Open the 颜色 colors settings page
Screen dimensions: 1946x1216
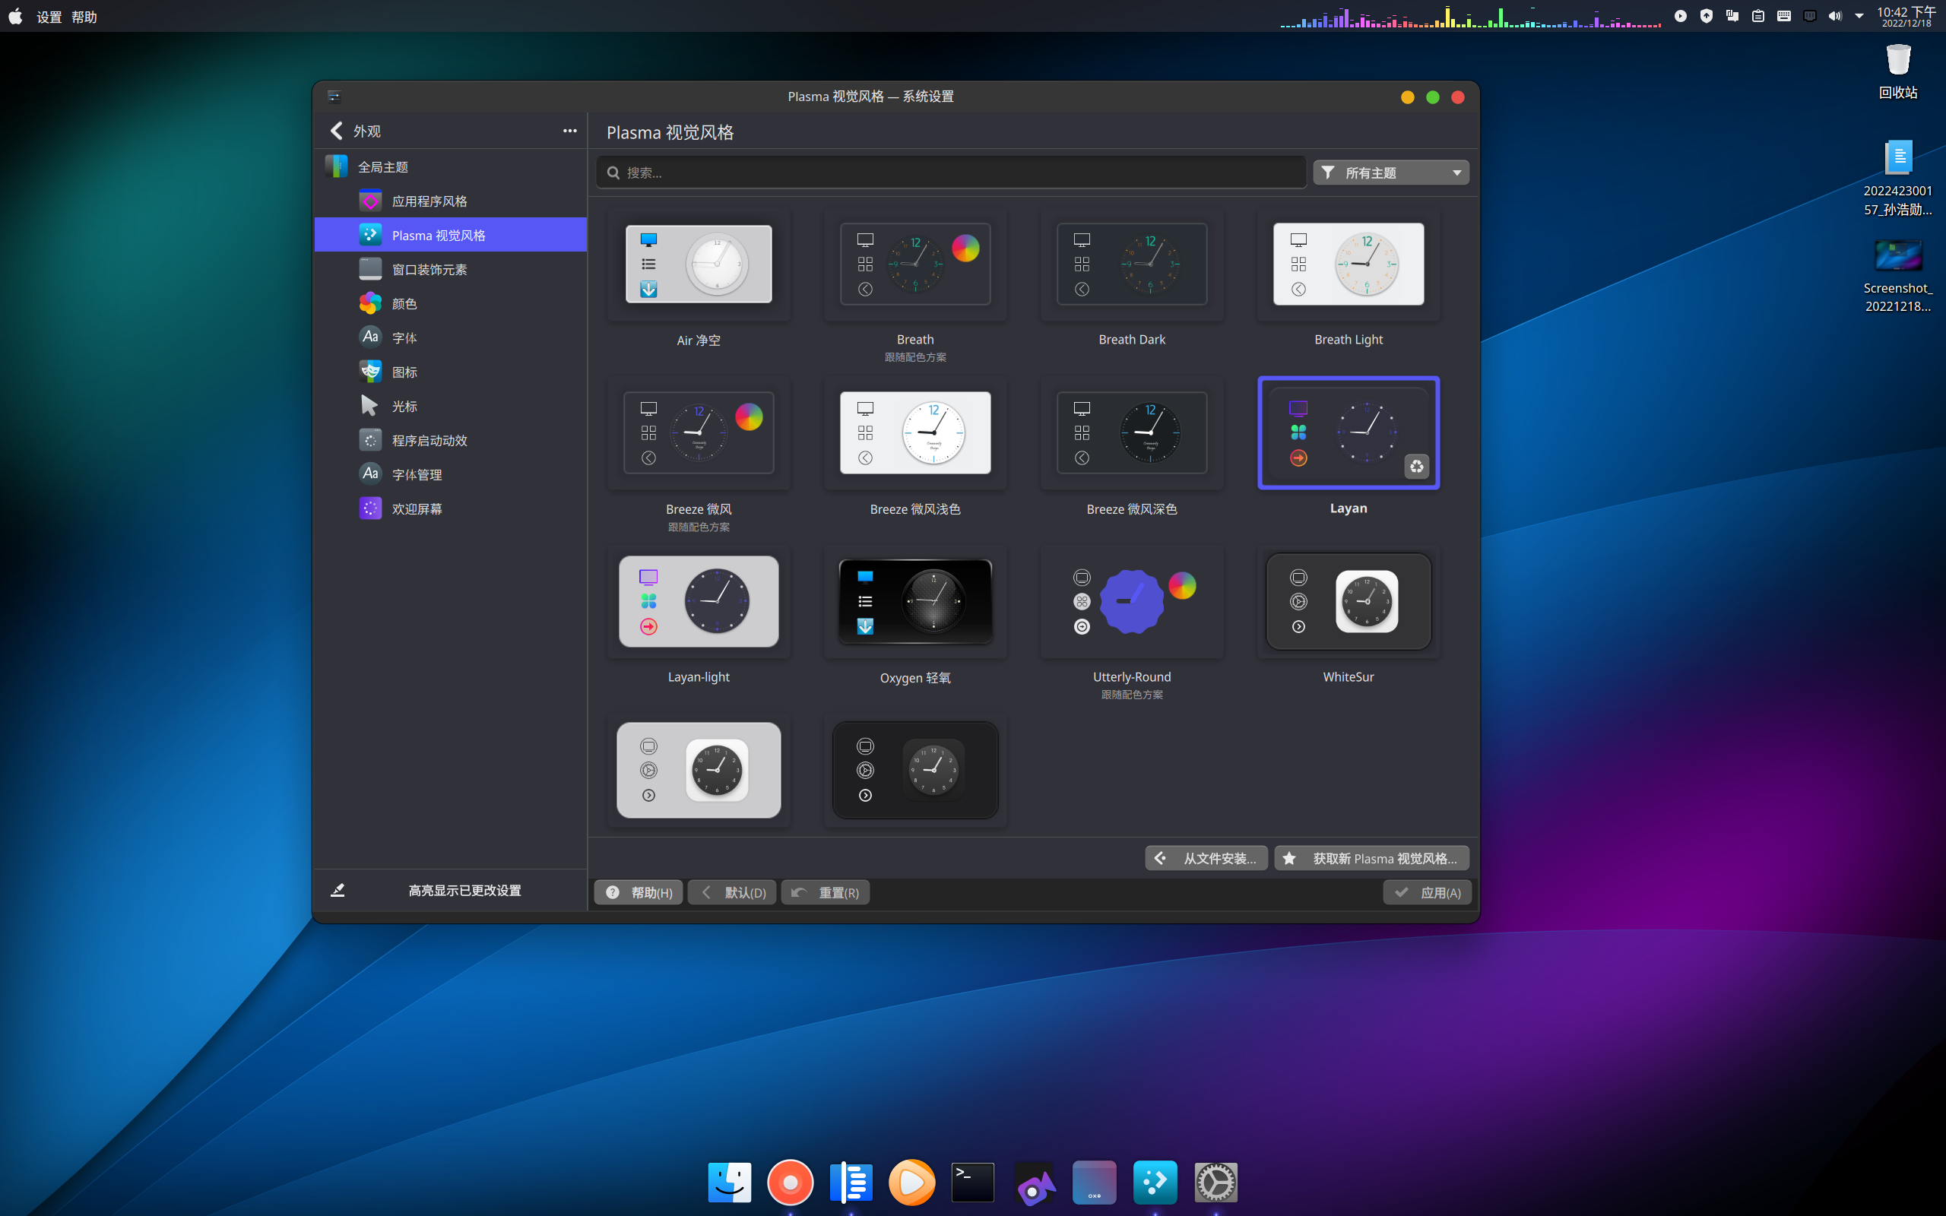click(404, 304)
